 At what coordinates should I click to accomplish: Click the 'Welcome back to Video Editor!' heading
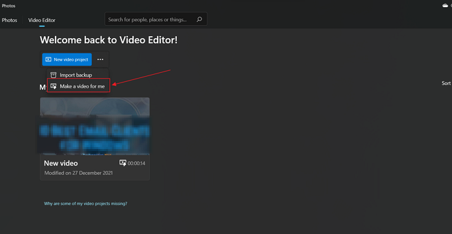click(108, 40)
